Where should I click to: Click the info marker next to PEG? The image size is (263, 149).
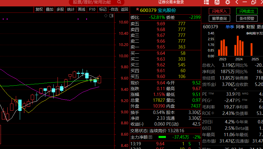coord(211,100)
